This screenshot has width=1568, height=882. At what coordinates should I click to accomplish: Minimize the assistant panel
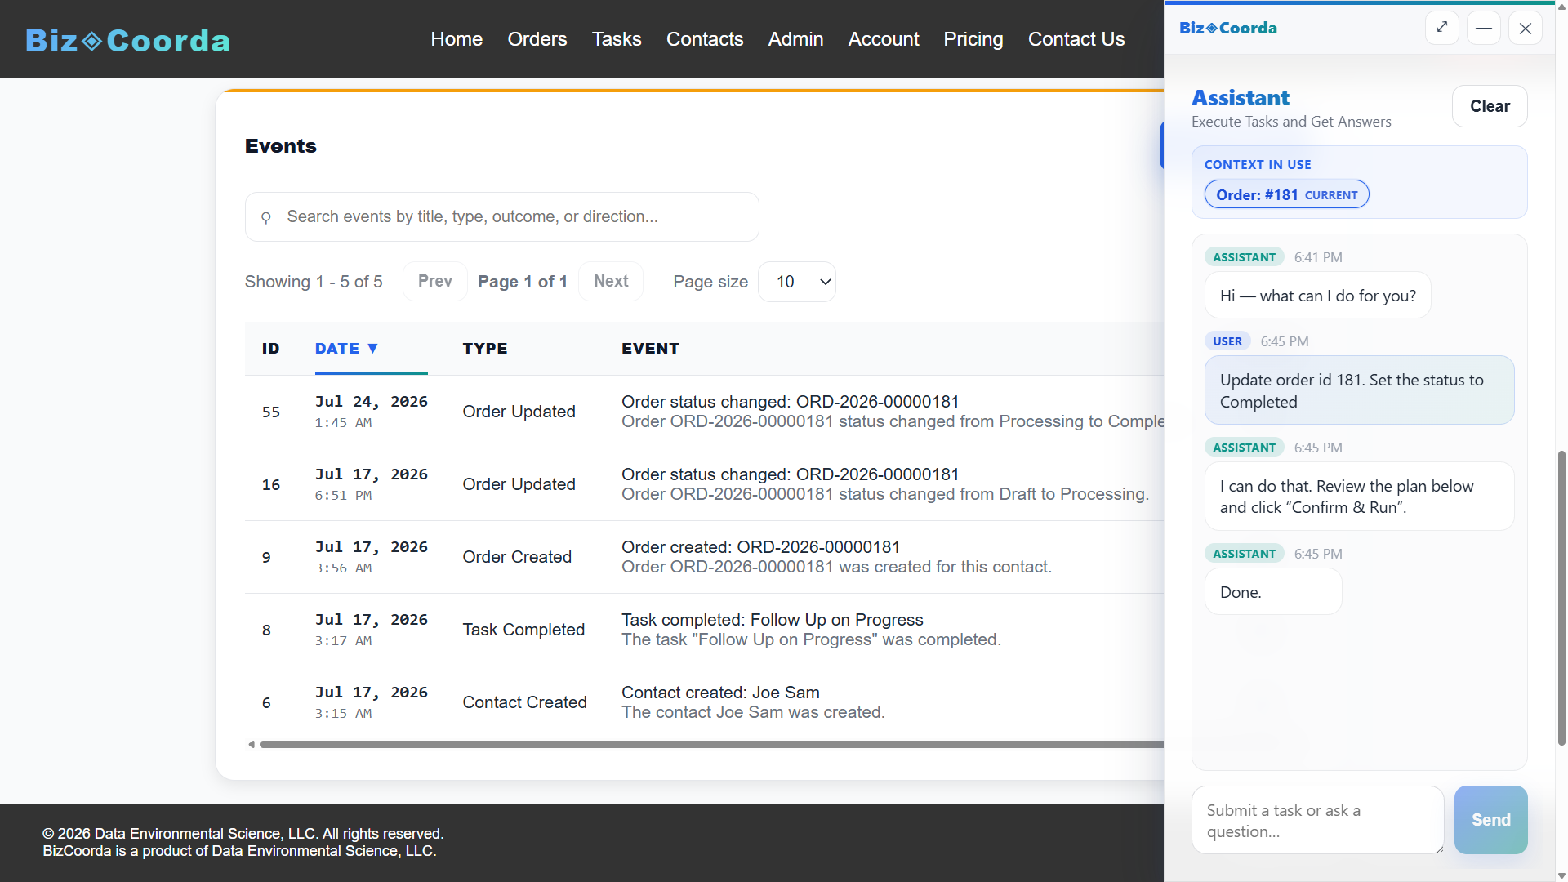[1484, 28]
